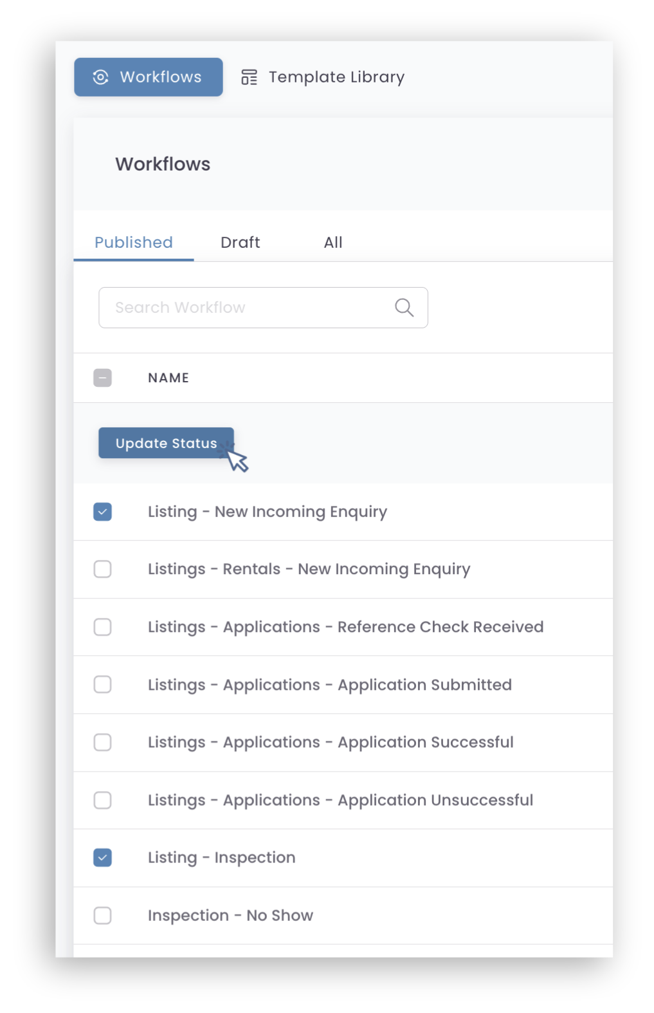This screenshot has height=1013, width=654.
Task: Click the Template Library icon
Action: coord(249,77)
